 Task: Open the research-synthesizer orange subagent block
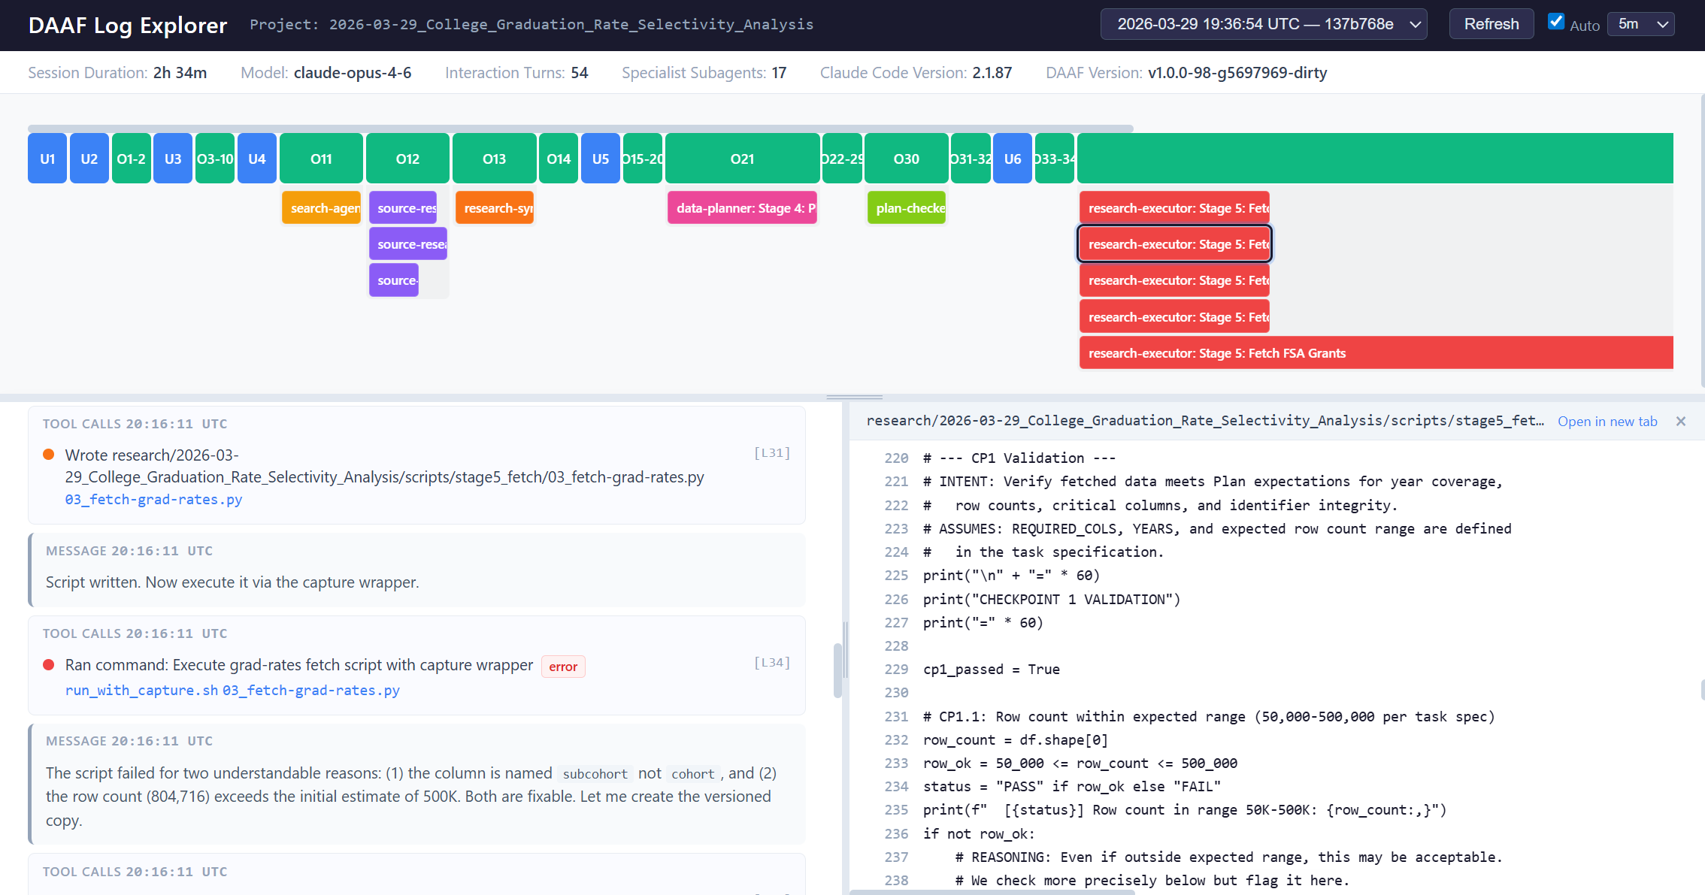[x=495, y=208]
